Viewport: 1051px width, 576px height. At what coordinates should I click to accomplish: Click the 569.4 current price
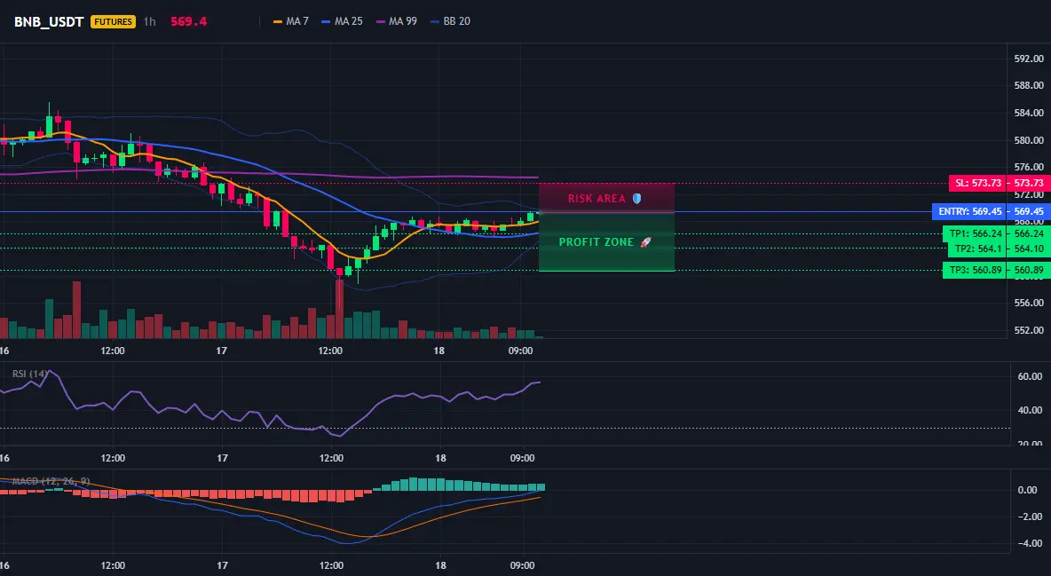coord(188,21)
